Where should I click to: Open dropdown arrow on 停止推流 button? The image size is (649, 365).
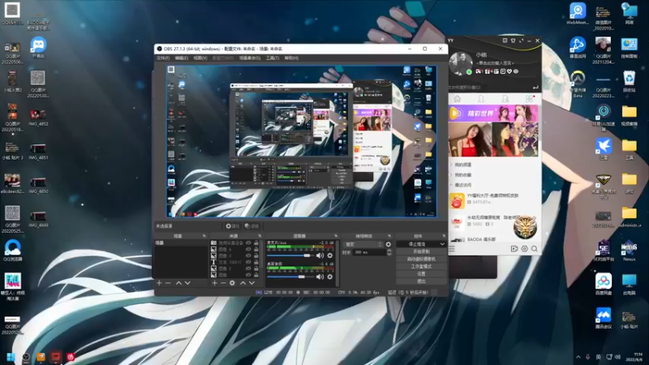coord(442,244)
